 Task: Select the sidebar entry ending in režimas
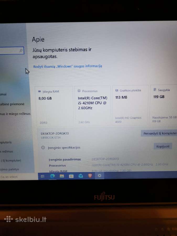click(x=7, y=151)
